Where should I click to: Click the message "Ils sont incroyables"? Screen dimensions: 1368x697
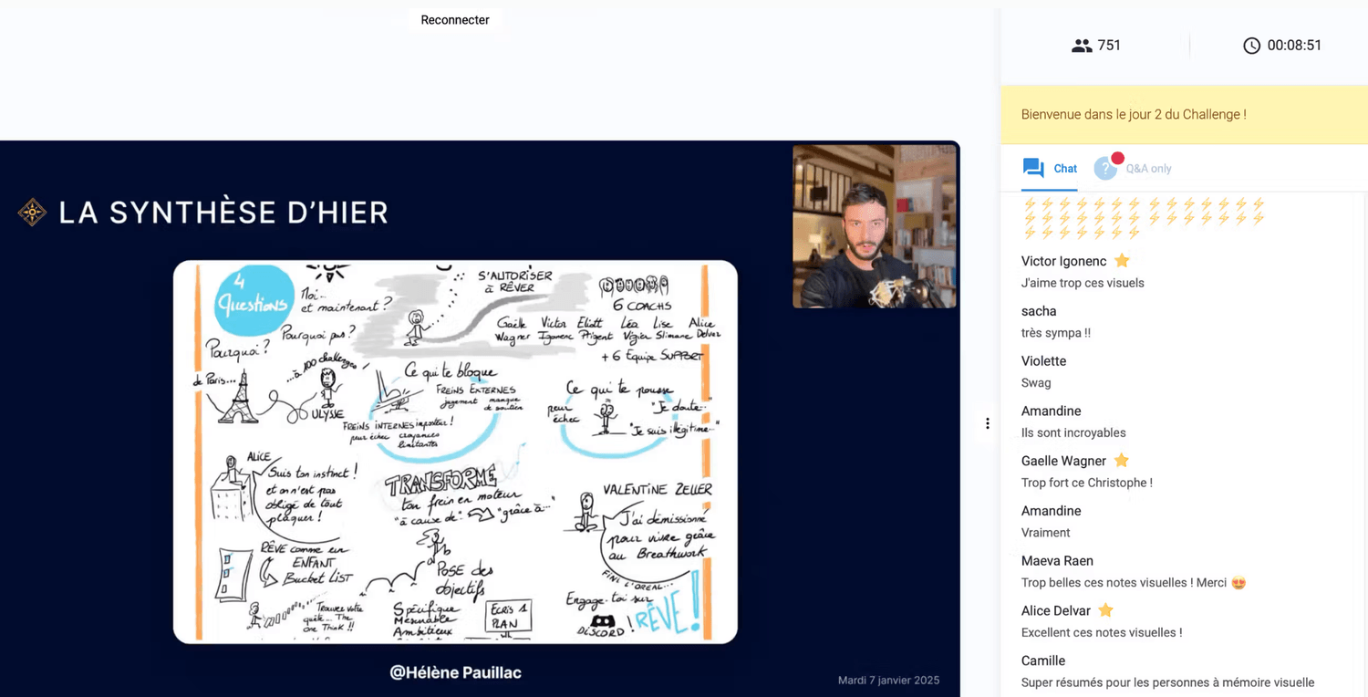1073,432
